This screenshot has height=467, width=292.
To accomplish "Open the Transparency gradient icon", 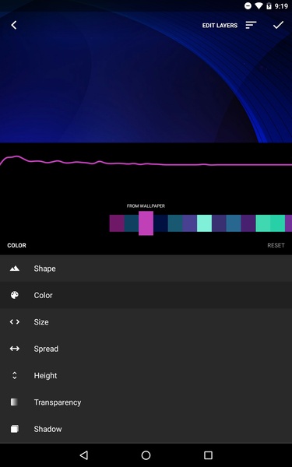I will tap(14, 402).
